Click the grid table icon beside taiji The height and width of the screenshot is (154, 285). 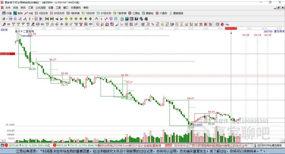pyautogui.click(x=217, y=24)
